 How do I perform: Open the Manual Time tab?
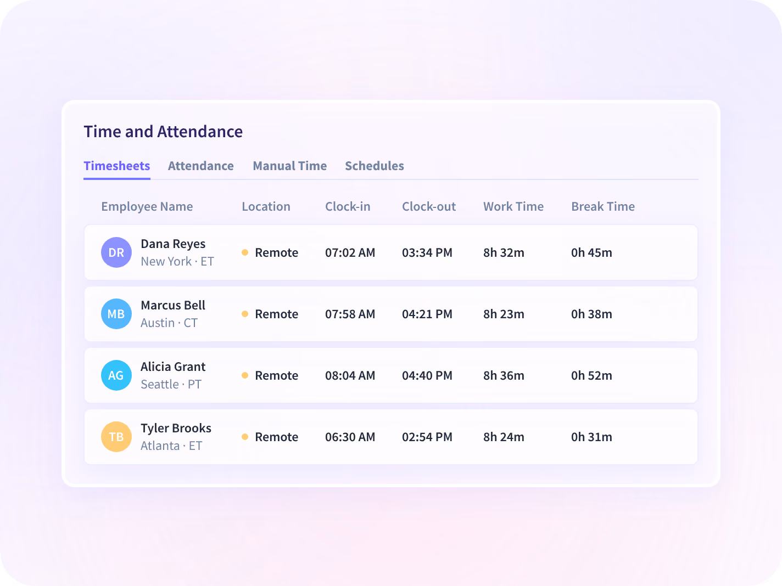[x=289, y=166]
